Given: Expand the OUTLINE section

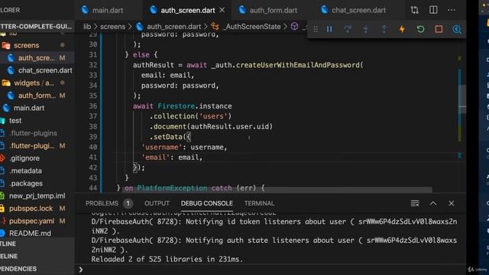Looking at the screenshot, I should (x=37, y=244).
